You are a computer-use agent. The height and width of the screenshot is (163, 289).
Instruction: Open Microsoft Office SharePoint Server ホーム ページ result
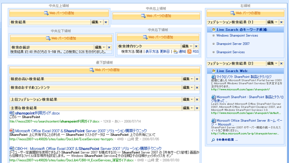click(x=247, y=123)
